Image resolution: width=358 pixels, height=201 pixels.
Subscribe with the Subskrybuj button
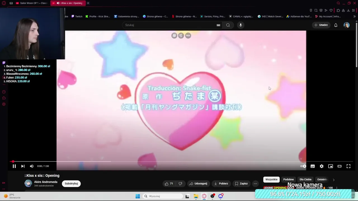pyautogui.click(x=71, y=183)
